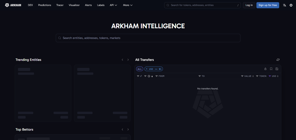The height and width of the screenshot is (140, 296).
Task: Remove the USD >= $1 filter
Action: tap(147, 69)
